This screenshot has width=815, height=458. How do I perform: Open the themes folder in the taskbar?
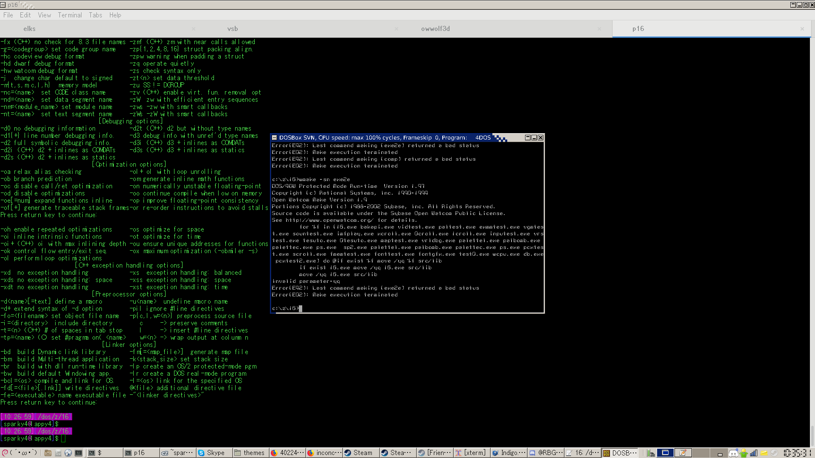[250, 452]
